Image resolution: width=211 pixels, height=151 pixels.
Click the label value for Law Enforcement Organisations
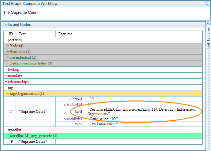point(141,112)
